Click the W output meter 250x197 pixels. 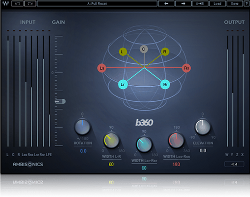click(227, 91)
